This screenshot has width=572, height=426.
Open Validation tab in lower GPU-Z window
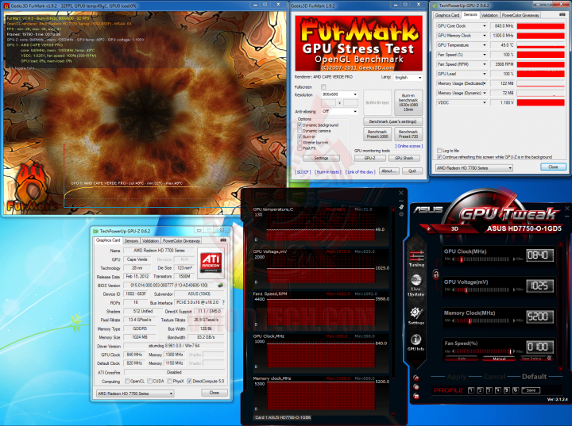pyautogui.click(x=150, y=241)
